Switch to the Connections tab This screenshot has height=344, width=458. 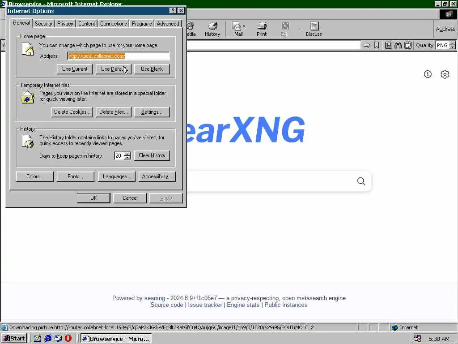point(113,24)
